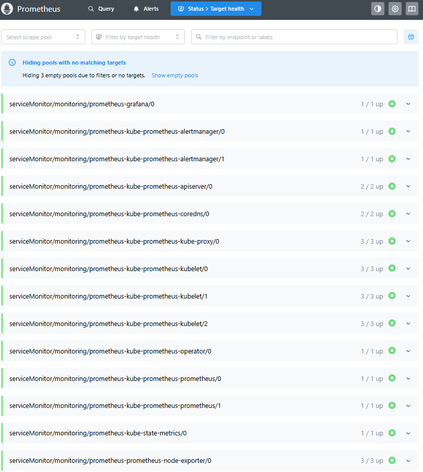Image resolution: width=423 pixels, height=472 pixels.
Task: Click green health indicator for kube-prometheus-prometheus/1
Action: (392, 405)
